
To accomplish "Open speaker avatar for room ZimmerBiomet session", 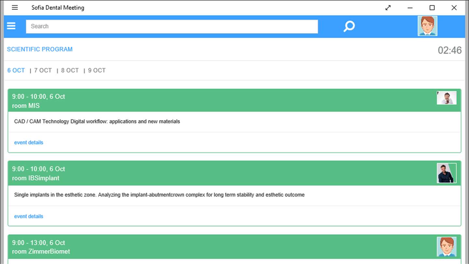I will [447, 247].
